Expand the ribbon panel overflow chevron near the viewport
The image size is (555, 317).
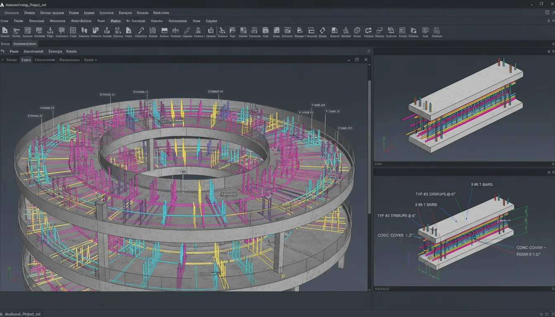point(369,51)
